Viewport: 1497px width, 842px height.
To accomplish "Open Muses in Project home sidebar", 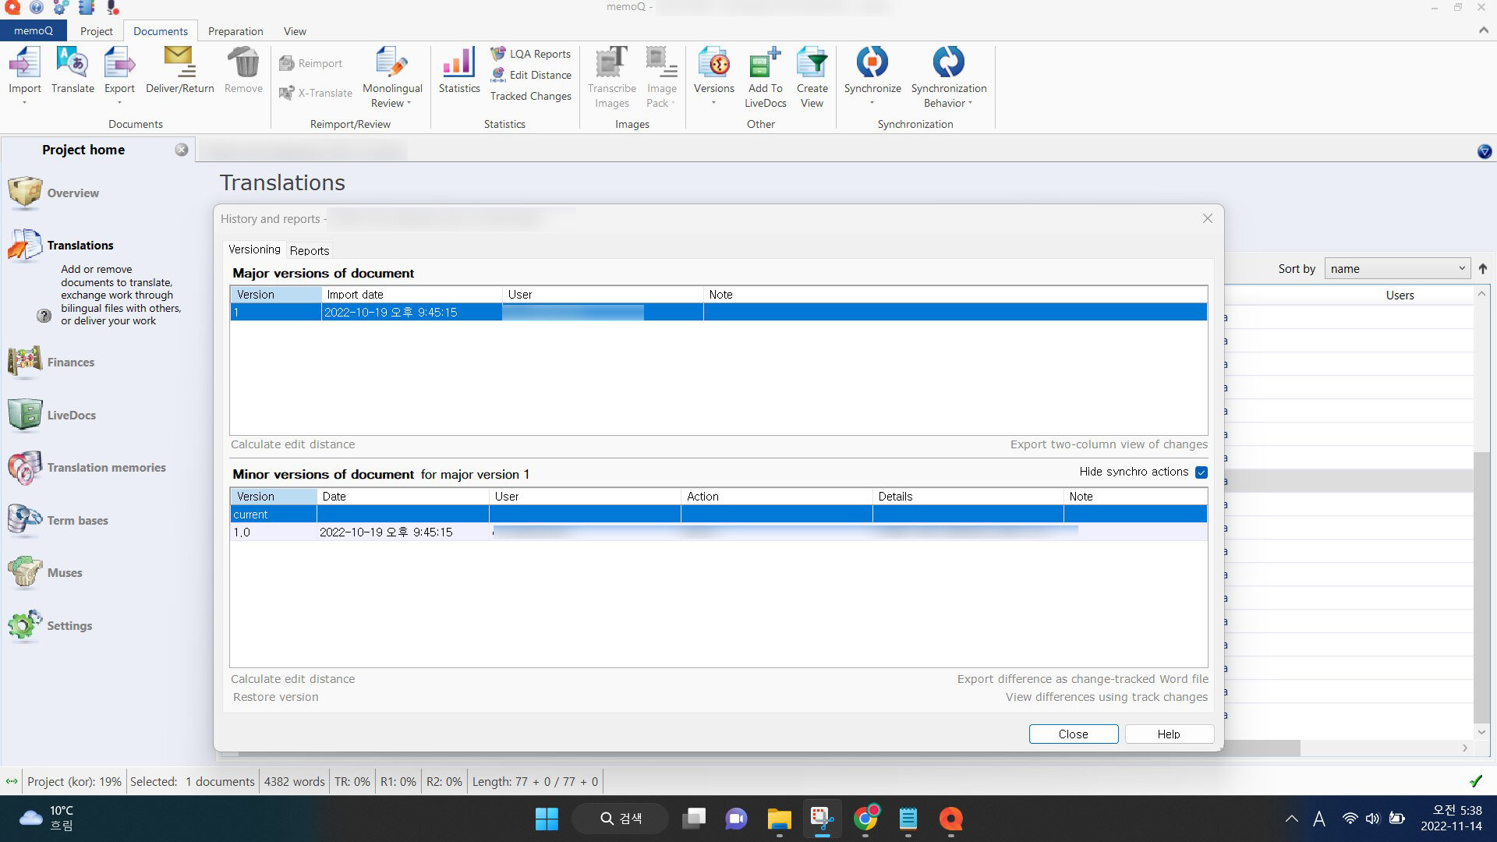I will (x=45, y=573).
